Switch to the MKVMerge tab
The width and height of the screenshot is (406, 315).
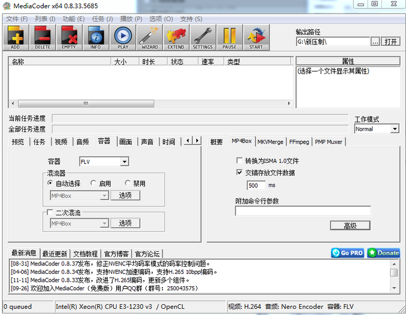click(270, 142)
